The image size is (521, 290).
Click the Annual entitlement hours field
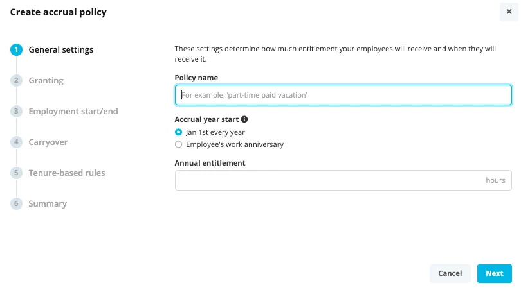click(x=343, y=180)
